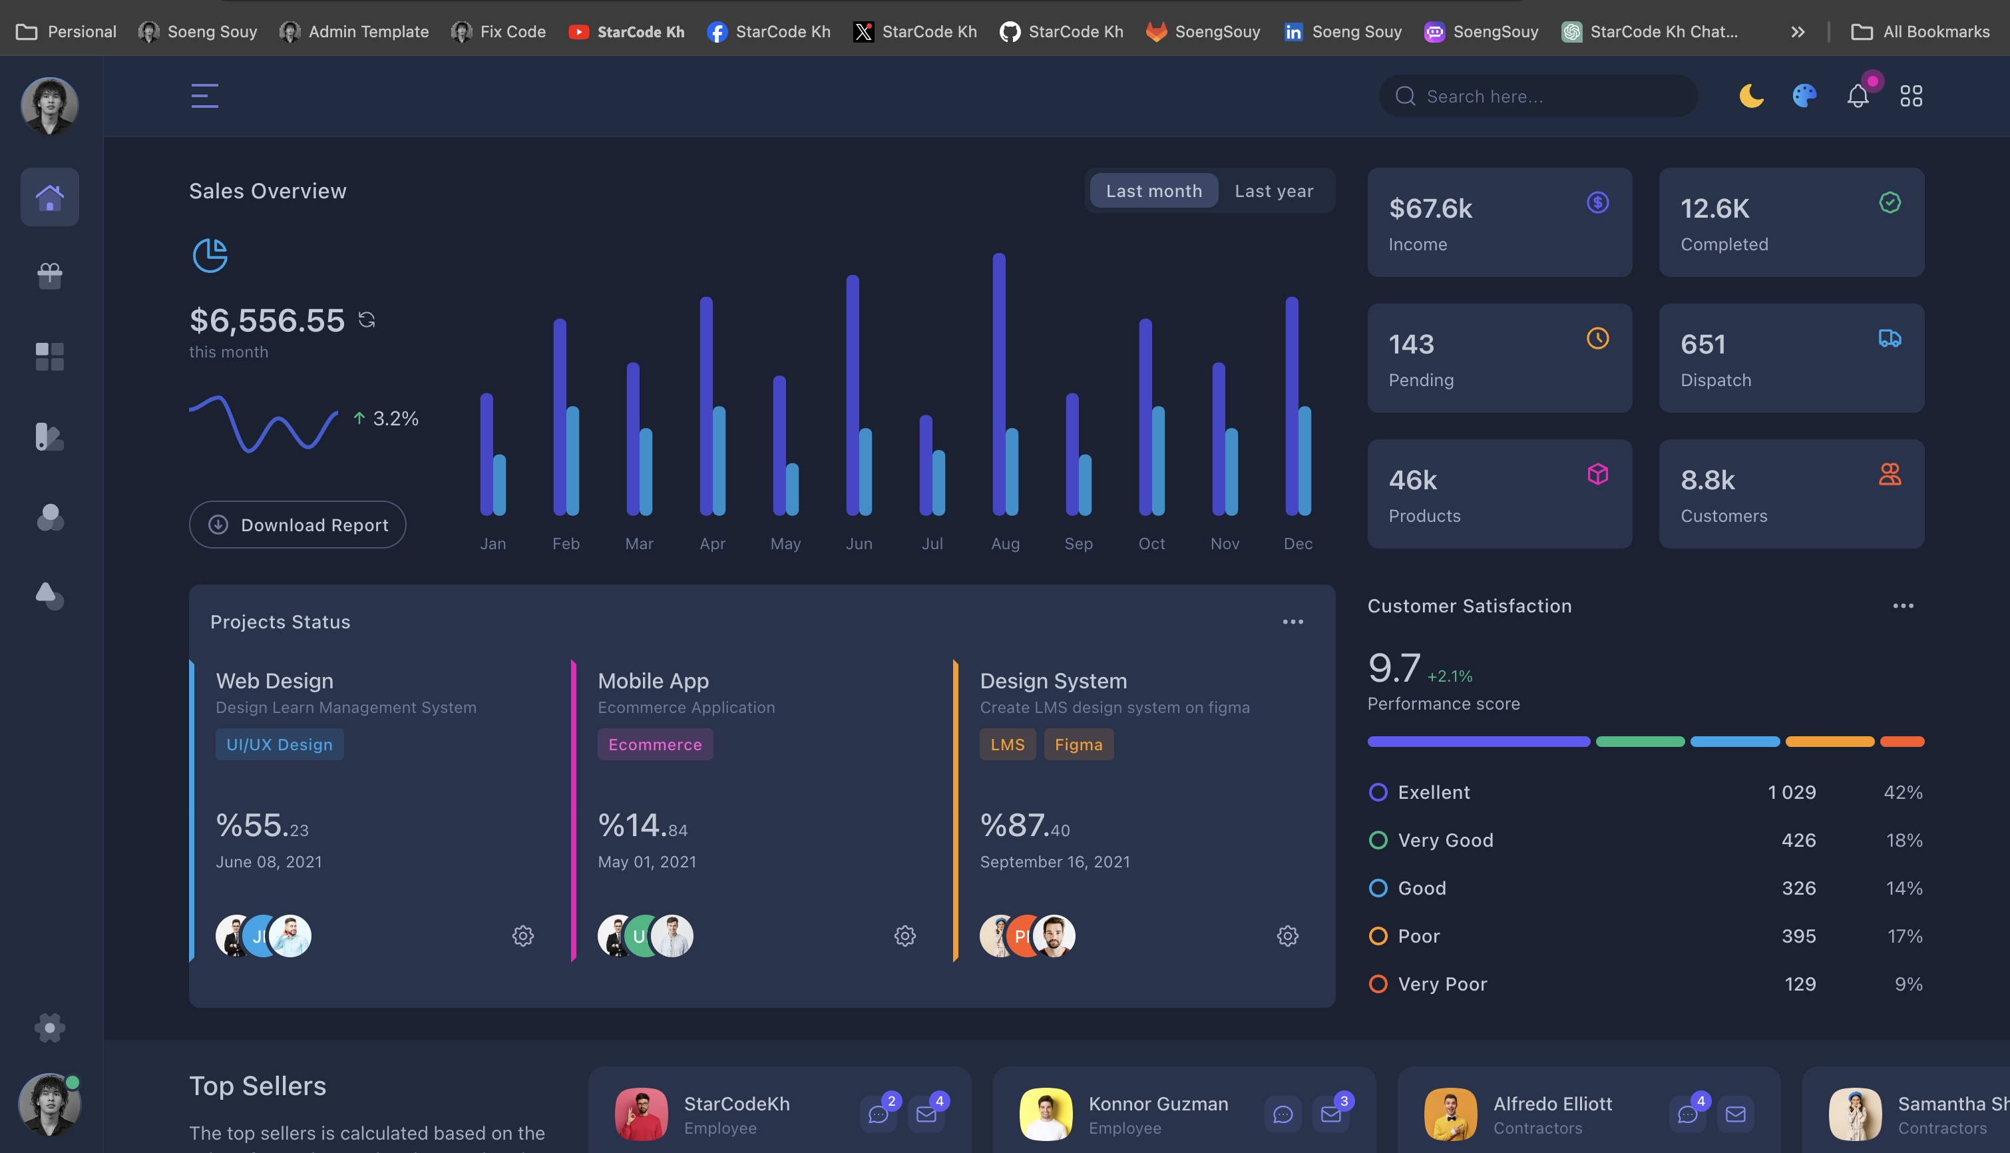This screenshot has width=2010, height=1153.
Task: Click the Products cube icon
Action: click(1597, 473)
